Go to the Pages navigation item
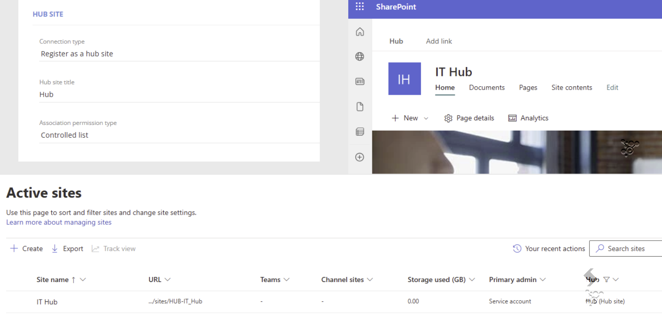662x316 pixels. point(528,87)
